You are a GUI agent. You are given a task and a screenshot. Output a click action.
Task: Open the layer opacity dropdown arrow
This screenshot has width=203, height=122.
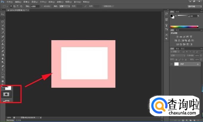201,56
